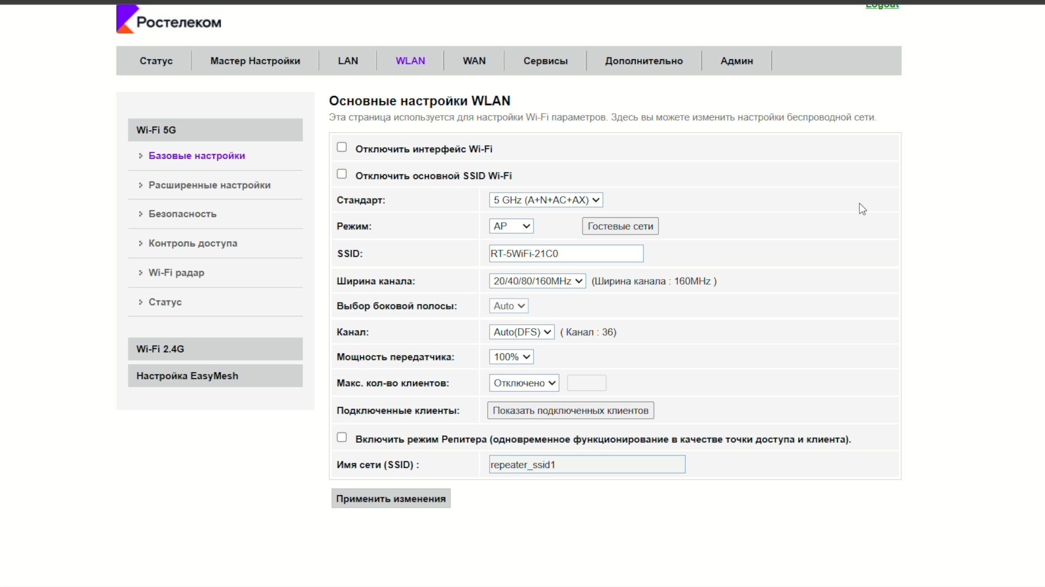This screenshot has height=587, width=1045.
Task: Open Макс. кол-во клиентов dropdown
Action: click(x=524, y=383)
